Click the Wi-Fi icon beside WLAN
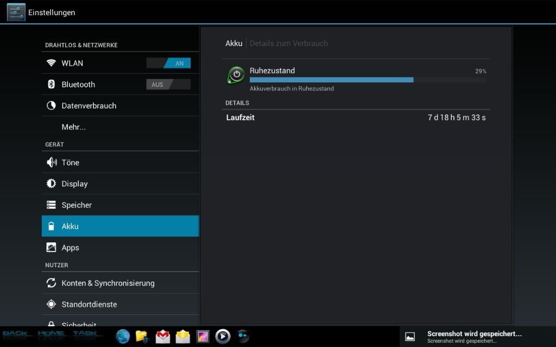Screen dimensions: 556x347 (51, 63)
